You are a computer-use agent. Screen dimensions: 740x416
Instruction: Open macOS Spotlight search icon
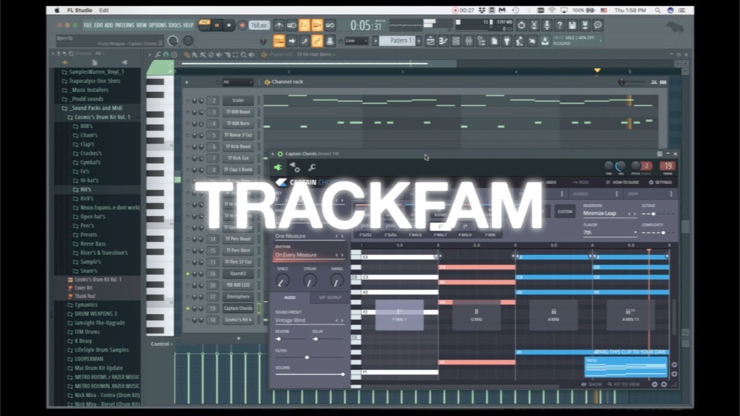tap(658, 10)
